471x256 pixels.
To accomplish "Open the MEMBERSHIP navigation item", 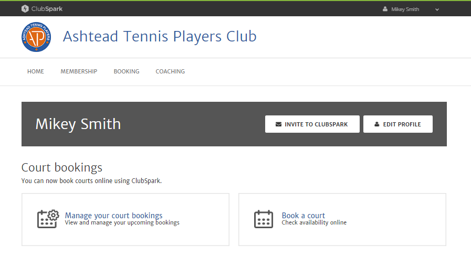I will [x=79, y=71].
